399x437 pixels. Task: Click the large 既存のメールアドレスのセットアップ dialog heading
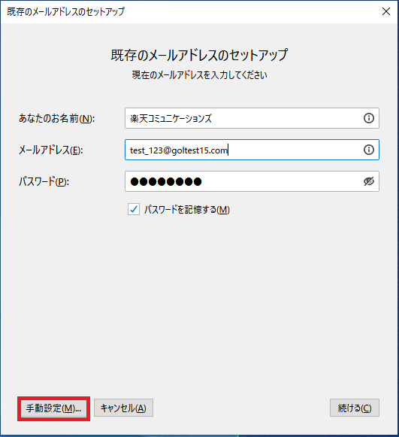[199, 55]
